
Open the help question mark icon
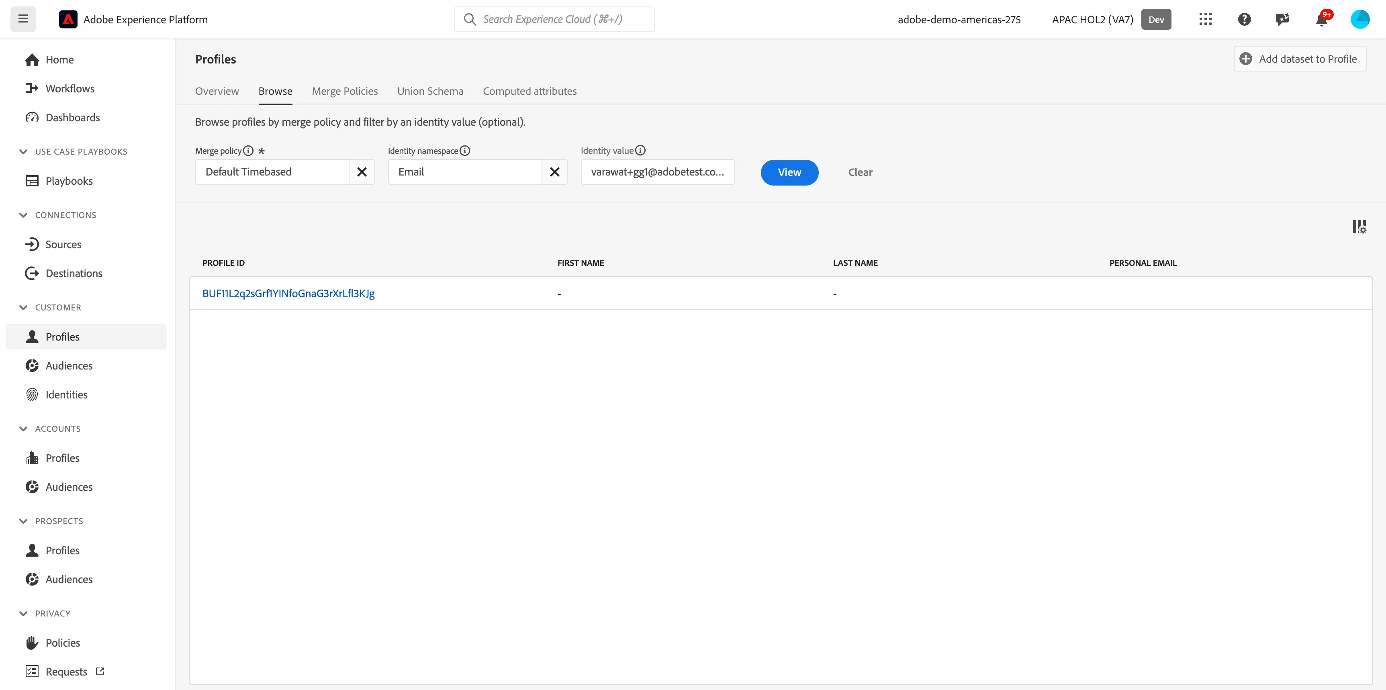pyautogui.click(x=1244, y=19)
